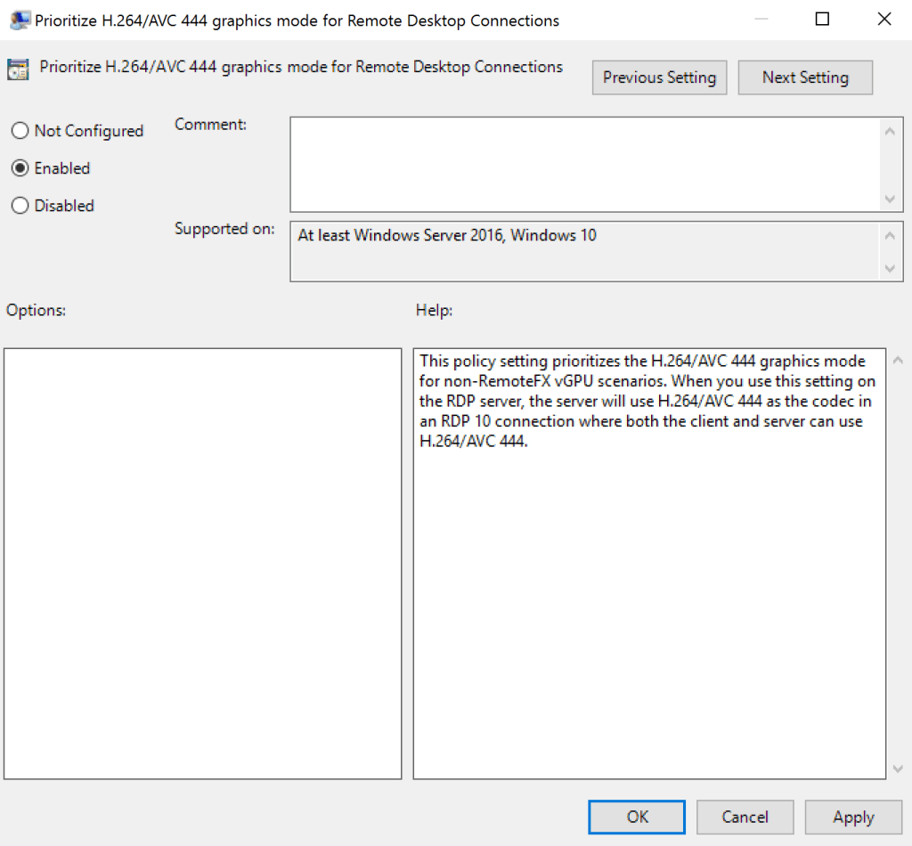912x846 pixels.
Task: Jump to the Next Setting
Action: click(x=805, y=77)
